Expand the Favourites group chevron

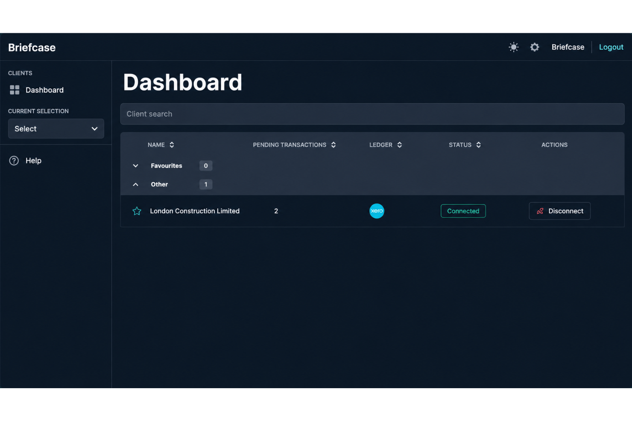(135, 166)
